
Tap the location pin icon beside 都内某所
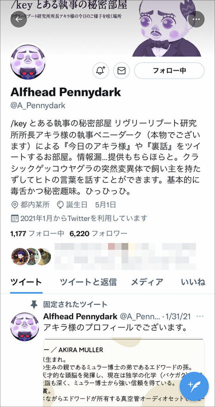coord(15,205)
